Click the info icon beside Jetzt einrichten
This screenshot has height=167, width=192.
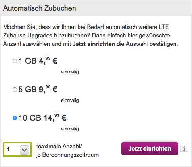coord(184,148)
